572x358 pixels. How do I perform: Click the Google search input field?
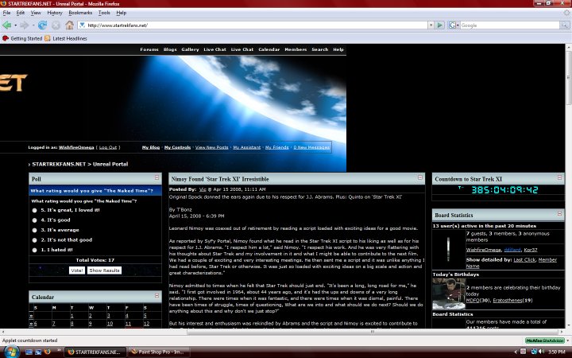(x=509, y=25)
